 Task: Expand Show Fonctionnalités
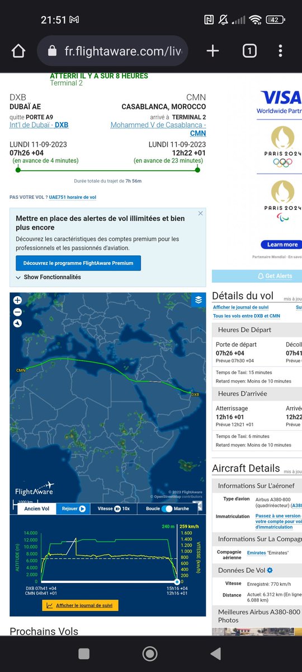48,277
